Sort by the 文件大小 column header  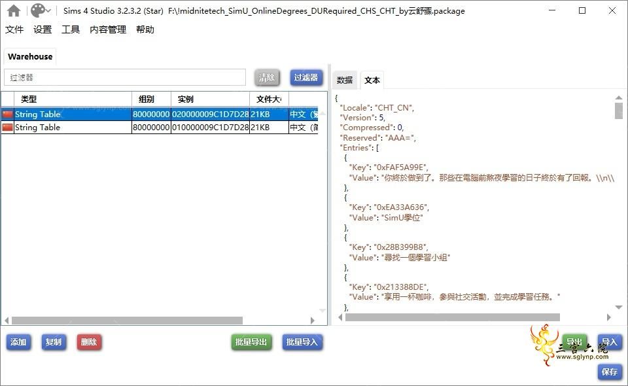click(269, 99)
